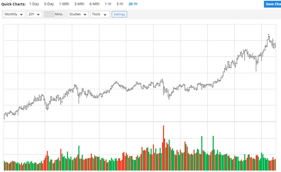Select the 6-Mth quick chart

[94, 4]
